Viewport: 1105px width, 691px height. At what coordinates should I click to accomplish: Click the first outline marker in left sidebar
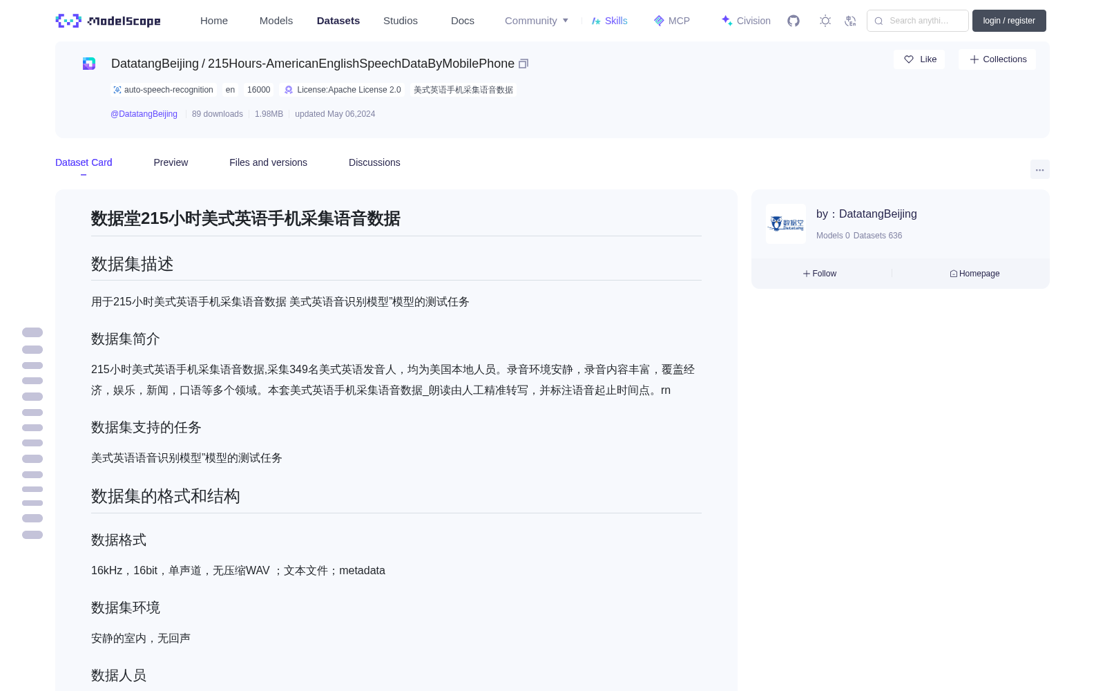pyautogui.click(x=32, y=332)
